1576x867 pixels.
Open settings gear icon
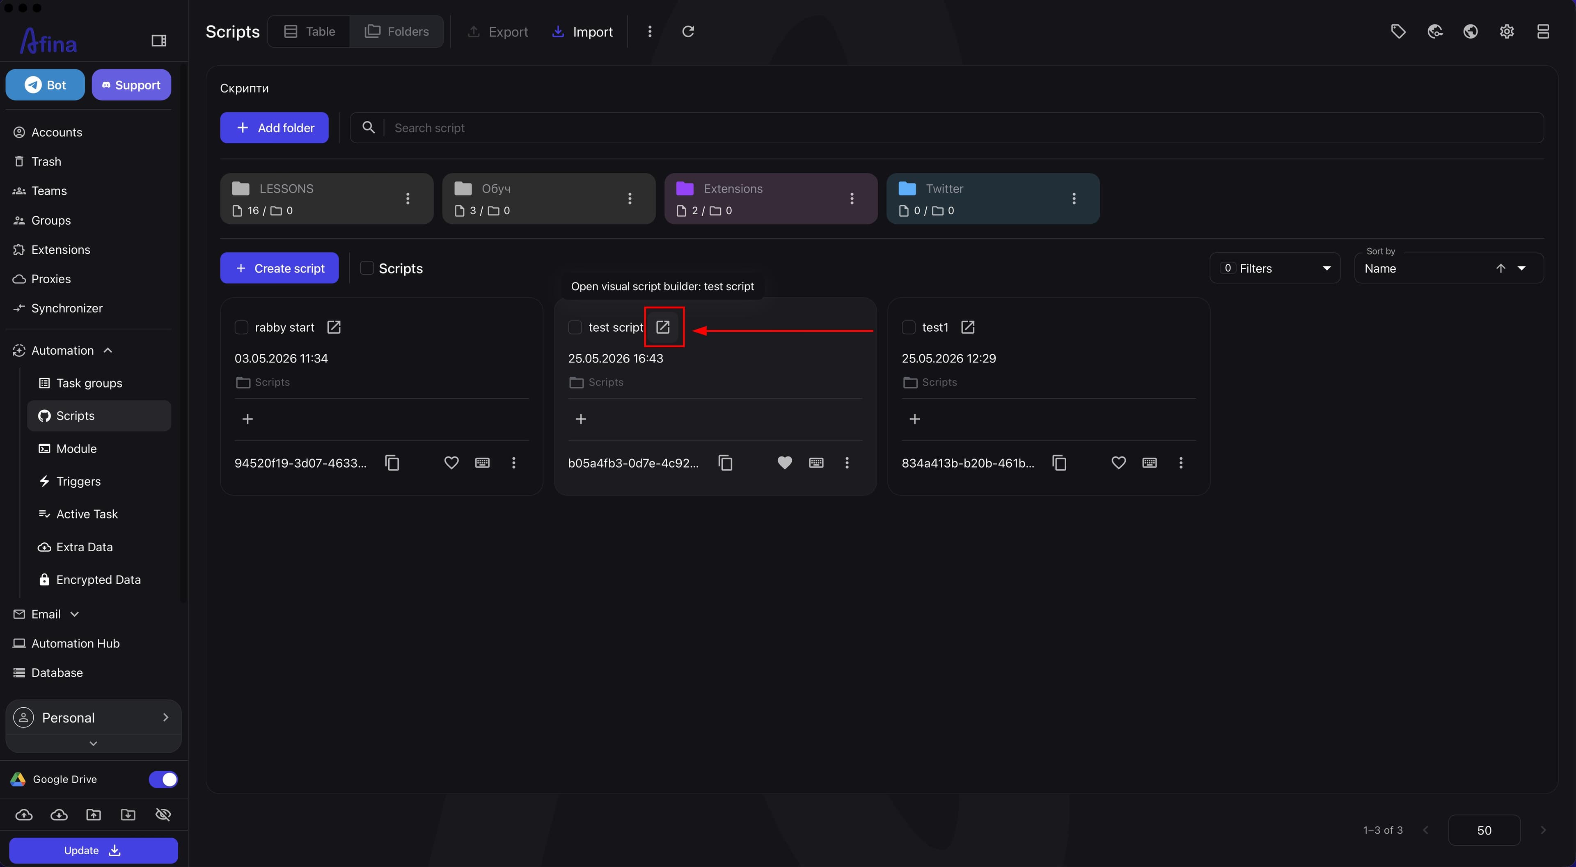1506,31
